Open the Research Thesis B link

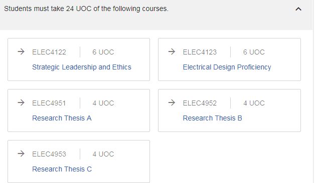tap(212, 118)
